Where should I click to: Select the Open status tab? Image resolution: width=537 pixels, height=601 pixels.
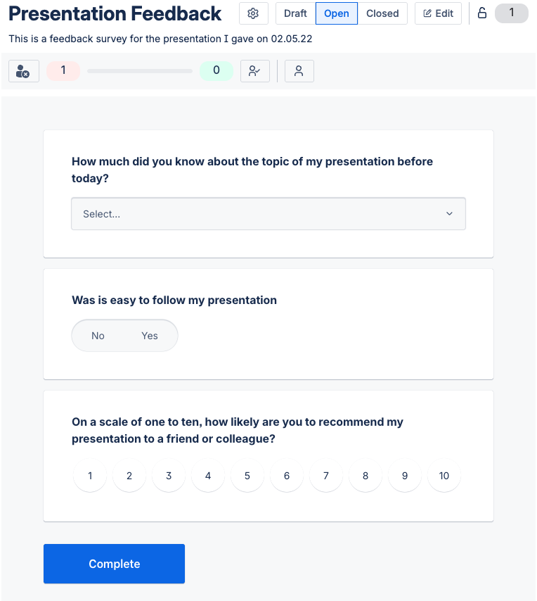coord(338,13)
